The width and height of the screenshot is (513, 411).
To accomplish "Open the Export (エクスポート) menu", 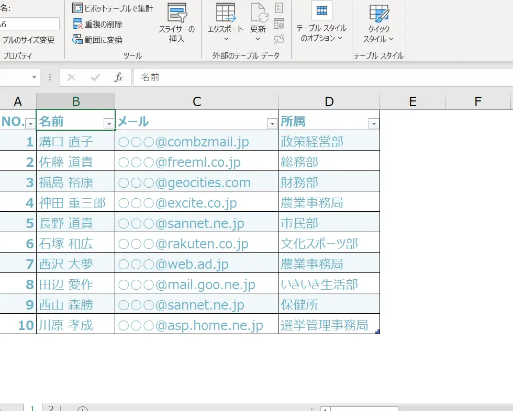I will click(226, 24).
